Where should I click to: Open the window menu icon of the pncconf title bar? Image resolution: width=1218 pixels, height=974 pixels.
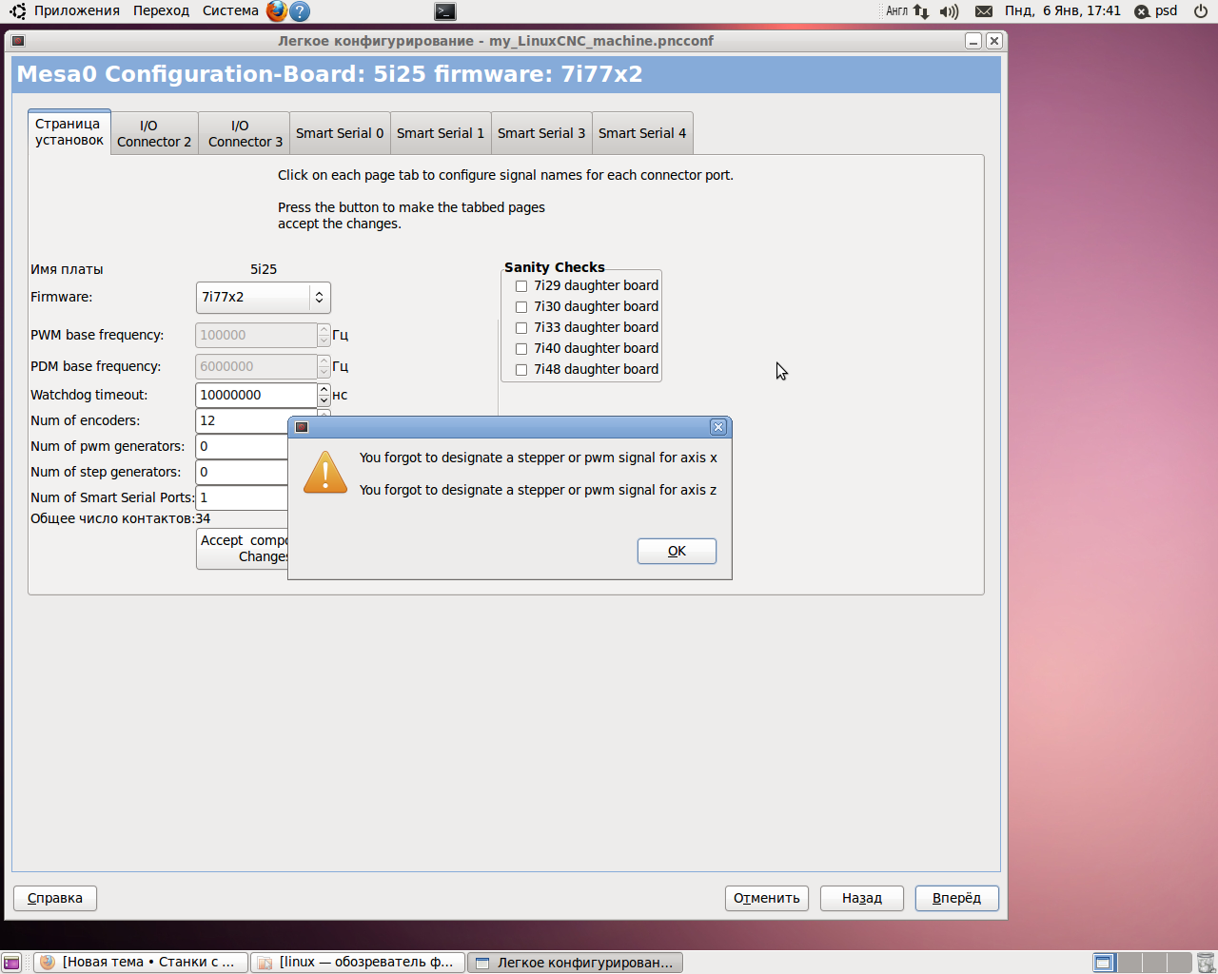[18, 41]
